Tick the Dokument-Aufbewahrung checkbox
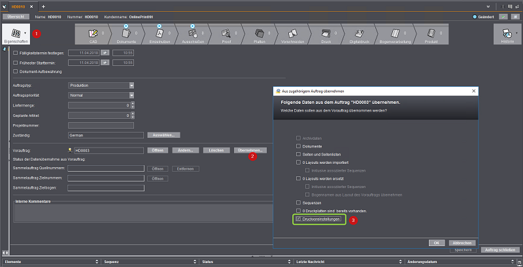523x267 pixels. 16,71
